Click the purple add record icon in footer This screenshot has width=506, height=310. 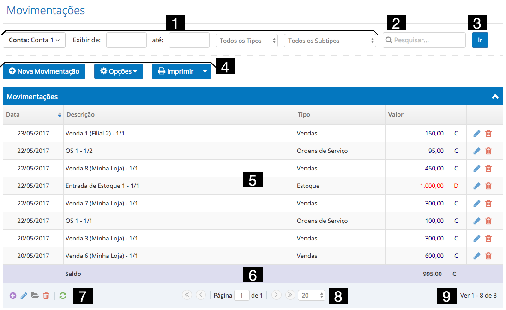pos(12,296)
